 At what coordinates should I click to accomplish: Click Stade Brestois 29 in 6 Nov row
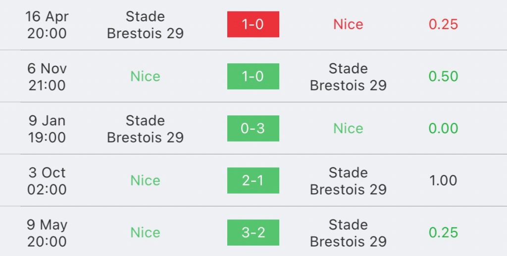point(348,77)
